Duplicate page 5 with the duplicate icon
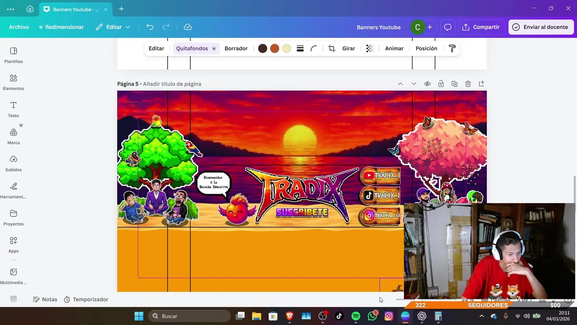The width and height of the screenshot is (577, 325). (454, 84)
